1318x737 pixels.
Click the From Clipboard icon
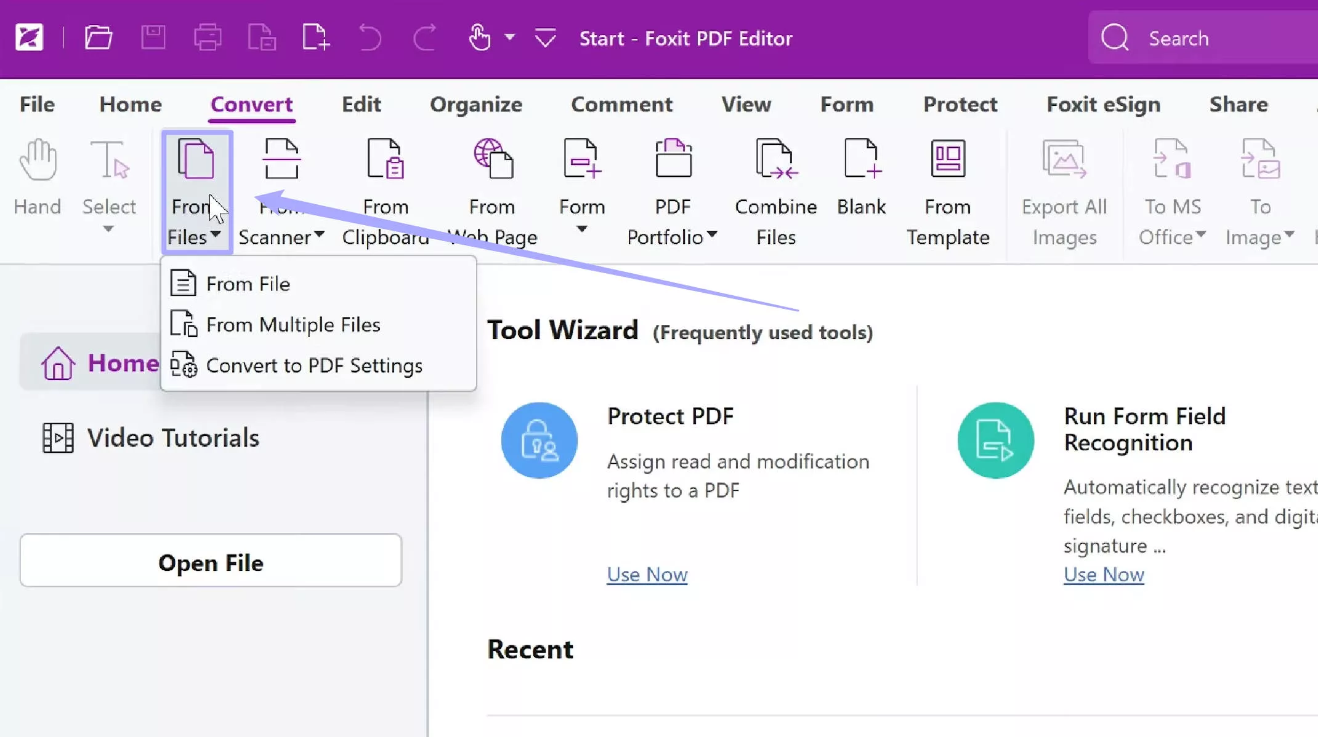(386, 159)
